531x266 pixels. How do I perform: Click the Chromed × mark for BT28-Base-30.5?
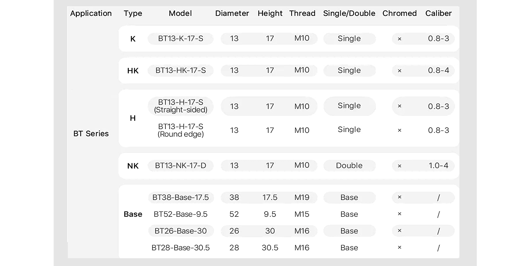click(x=399, y=248)
